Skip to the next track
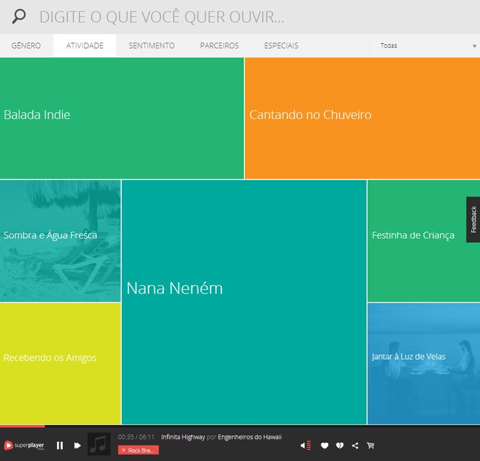480x461 pixels. click(77, 445)
